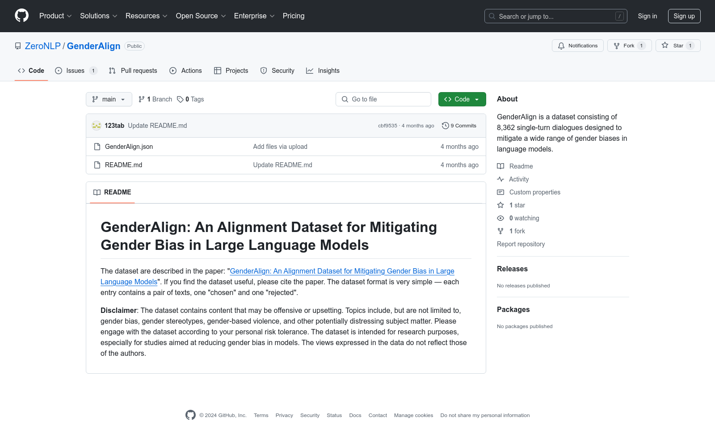Open the Contact footer link
The height and width of the screenshot is (447, 715).
click(x=378, y=415)
